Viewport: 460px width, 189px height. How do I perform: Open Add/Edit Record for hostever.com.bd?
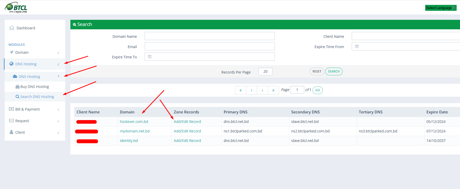(x=187, y=122)
